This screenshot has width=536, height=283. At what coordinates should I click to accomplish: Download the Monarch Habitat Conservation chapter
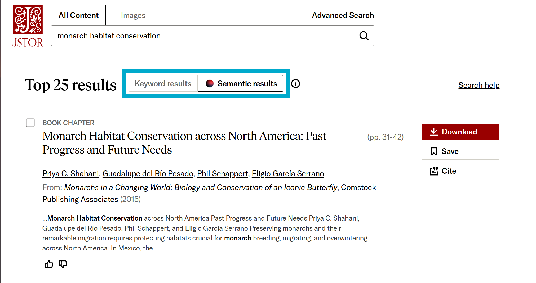(460, 132)
